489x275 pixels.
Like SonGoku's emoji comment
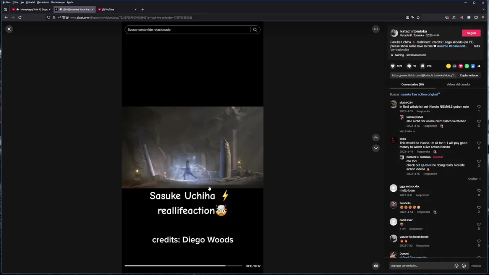[479, 208]
